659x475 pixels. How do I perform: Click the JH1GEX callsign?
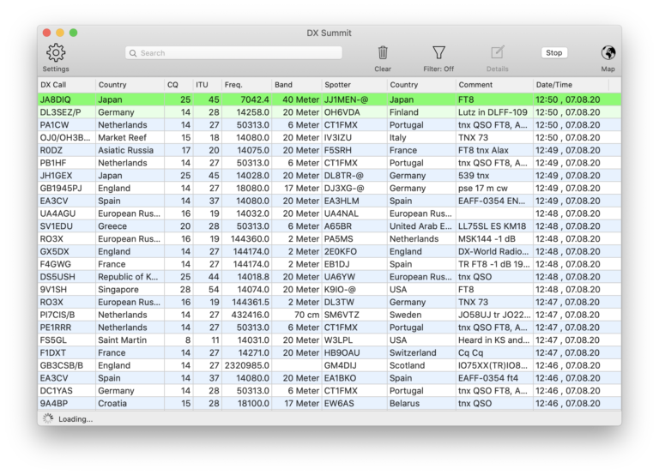(x=56, y=176)
